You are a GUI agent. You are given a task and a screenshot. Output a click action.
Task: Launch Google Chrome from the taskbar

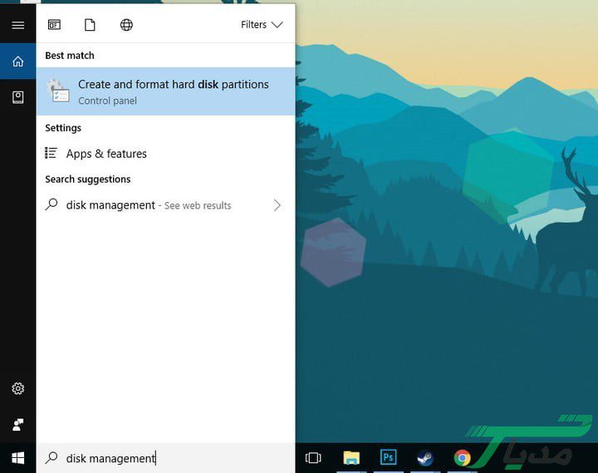pos(462,458)
